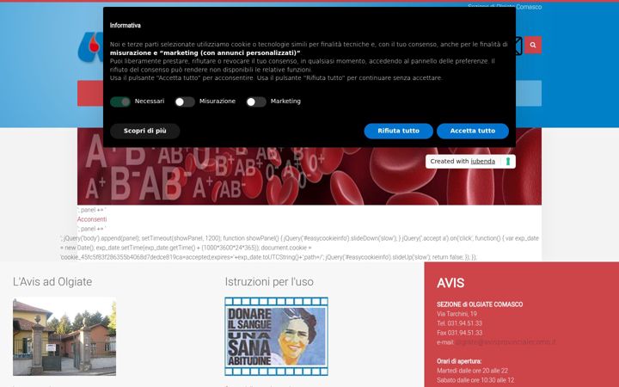619x387 pixels.
Task: Click the Informativa dialog title
Action: coord(126,25)
